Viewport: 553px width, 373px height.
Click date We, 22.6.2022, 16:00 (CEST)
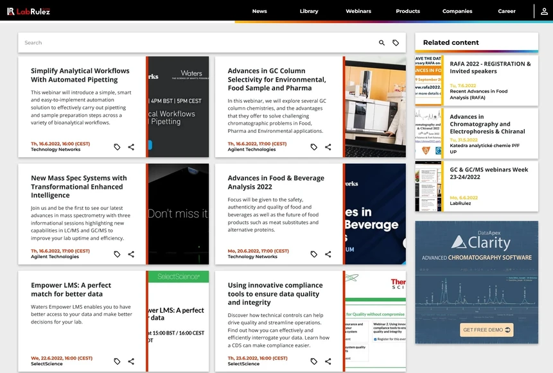click(x=62, y=358)
